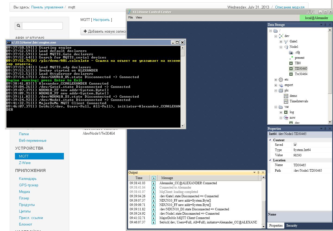Collapse the var tree node

[x=275, y=107]
